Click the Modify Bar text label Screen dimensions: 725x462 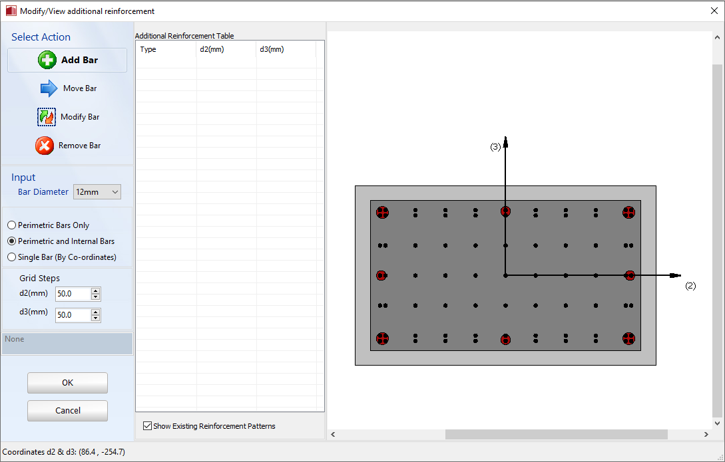pyautogui.click(x=80, y=117)
